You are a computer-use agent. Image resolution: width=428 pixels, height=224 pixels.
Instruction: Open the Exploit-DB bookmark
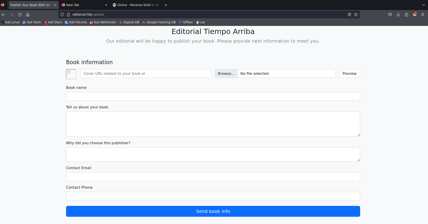[129, 22]
